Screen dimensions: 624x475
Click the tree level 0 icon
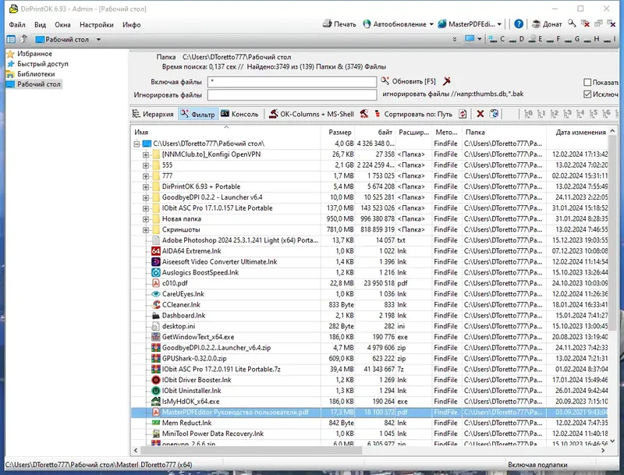point(528,114)
